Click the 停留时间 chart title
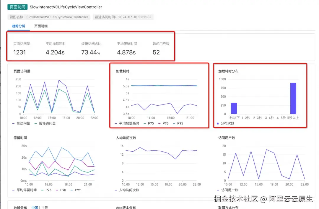Image resolution: width=319 pixels, height=209 pixels. [20, 138]
